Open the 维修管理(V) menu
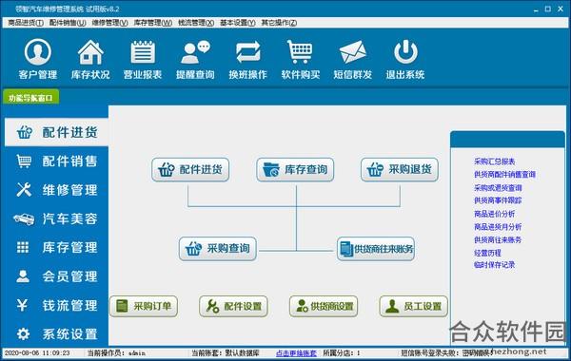Image resolution: width=571 pixels, height=361 pixels. [x=109, y=23]
